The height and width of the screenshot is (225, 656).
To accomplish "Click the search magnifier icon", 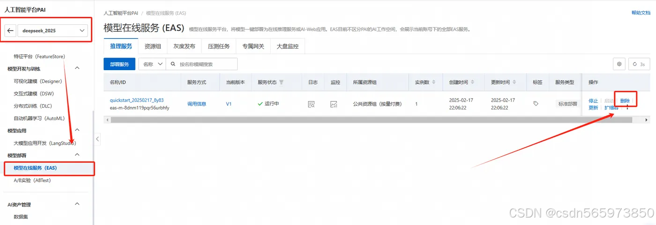I will point(173,64).
